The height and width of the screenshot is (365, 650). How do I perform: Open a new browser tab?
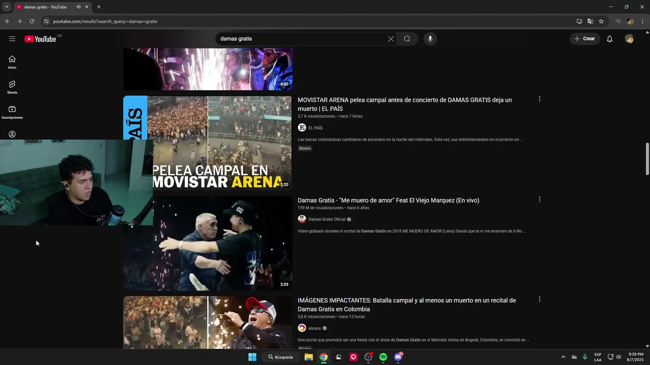[99, 7]
